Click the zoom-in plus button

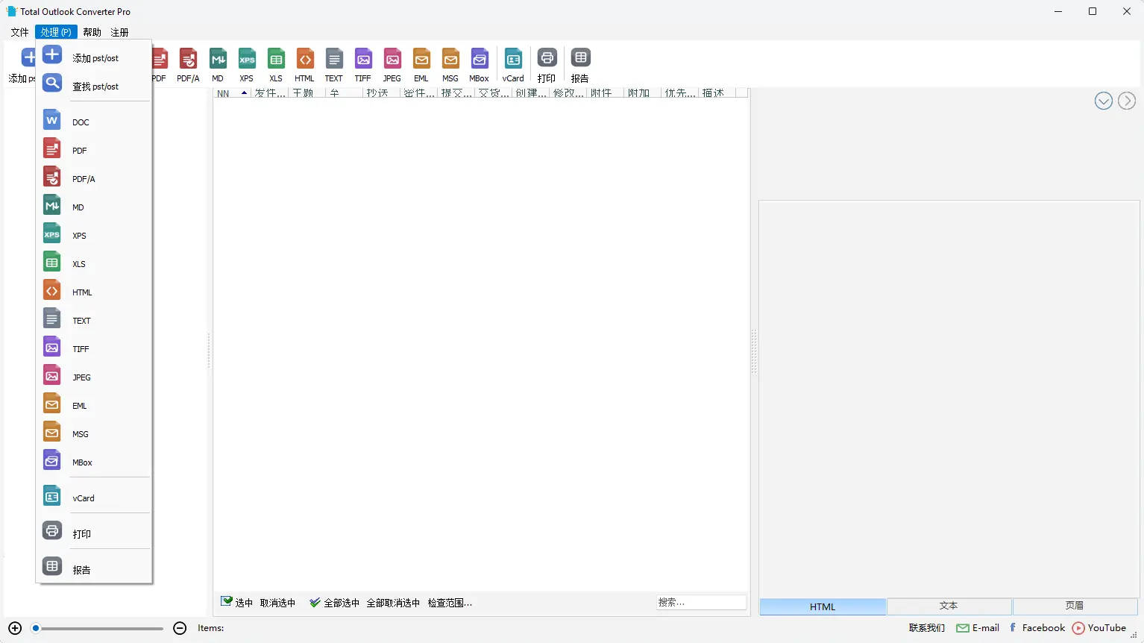(x=15, y=628)
